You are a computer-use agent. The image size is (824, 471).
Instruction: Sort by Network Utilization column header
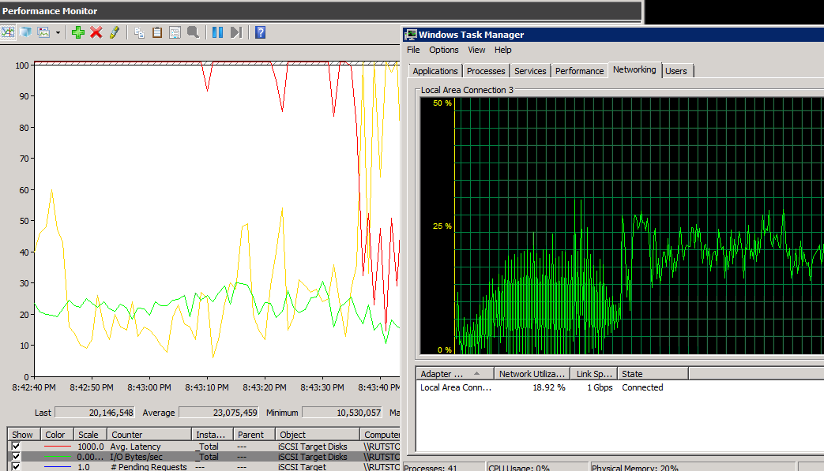[x=532, y=374]
